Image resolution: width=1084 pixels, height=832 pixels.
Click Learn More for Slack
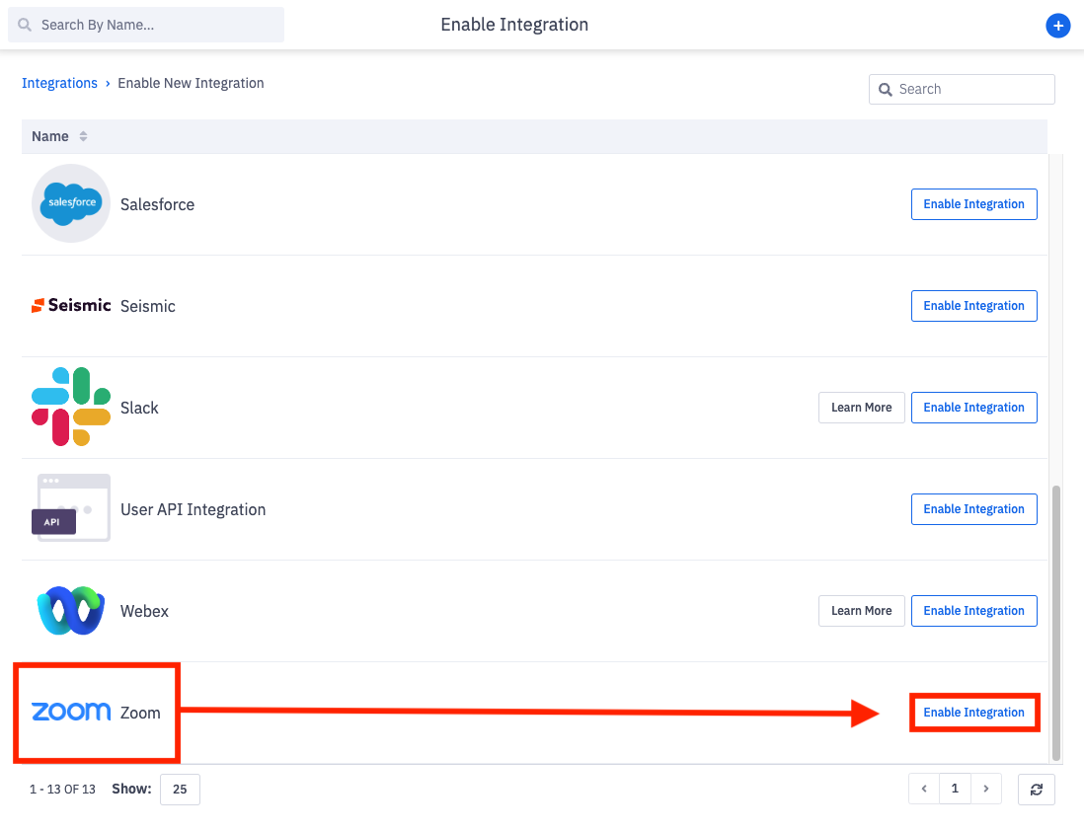pyautogui.click(x=861, y=408)
